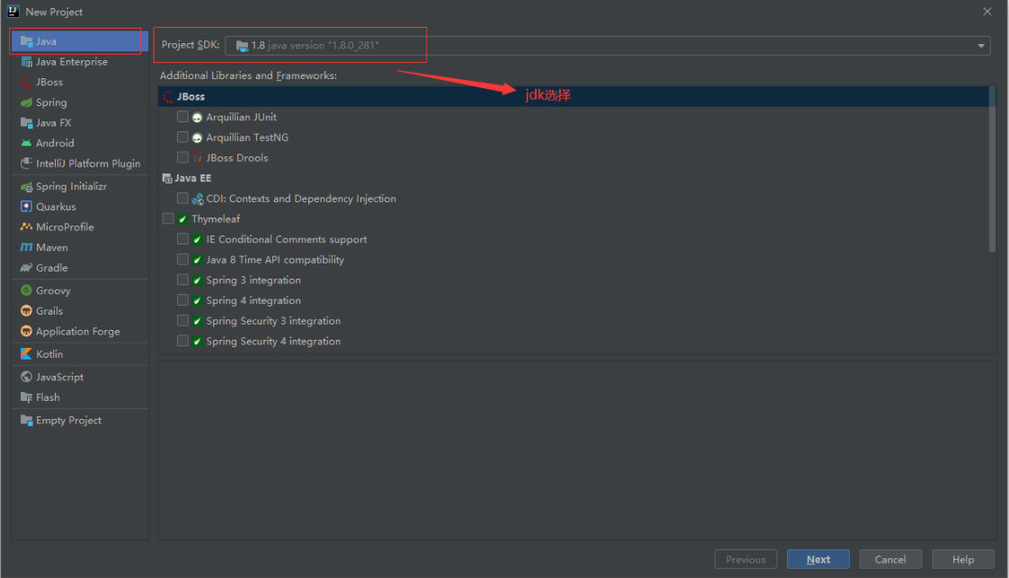The height and width of the screenshot is (578, 1009).
Task: Click the IntelliJ Platform Plugin icon
Action: (x=26, y=164)
